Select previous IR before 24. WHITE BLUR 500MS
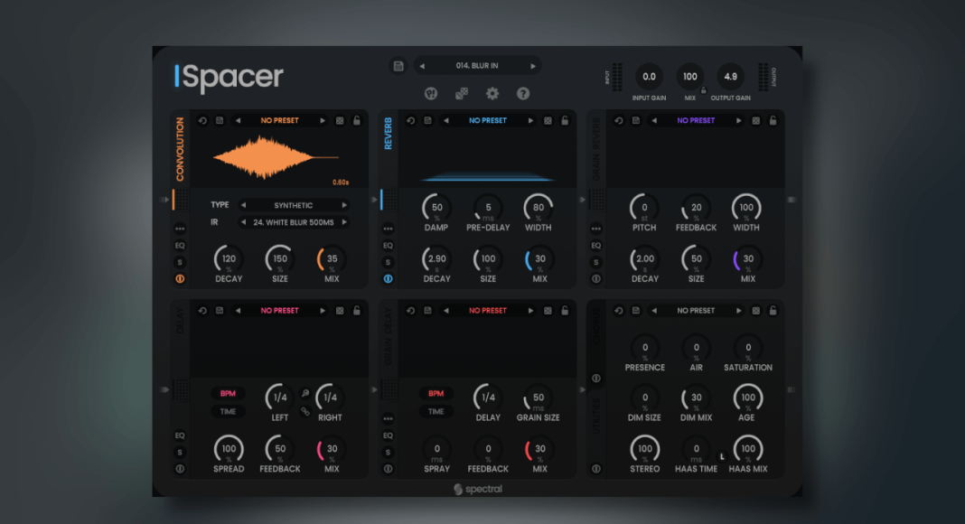965x524 pixels. click(243, 222)
